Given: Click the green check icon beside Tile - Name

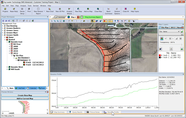Looking at the screenshot, I should [x=182, y=32].
